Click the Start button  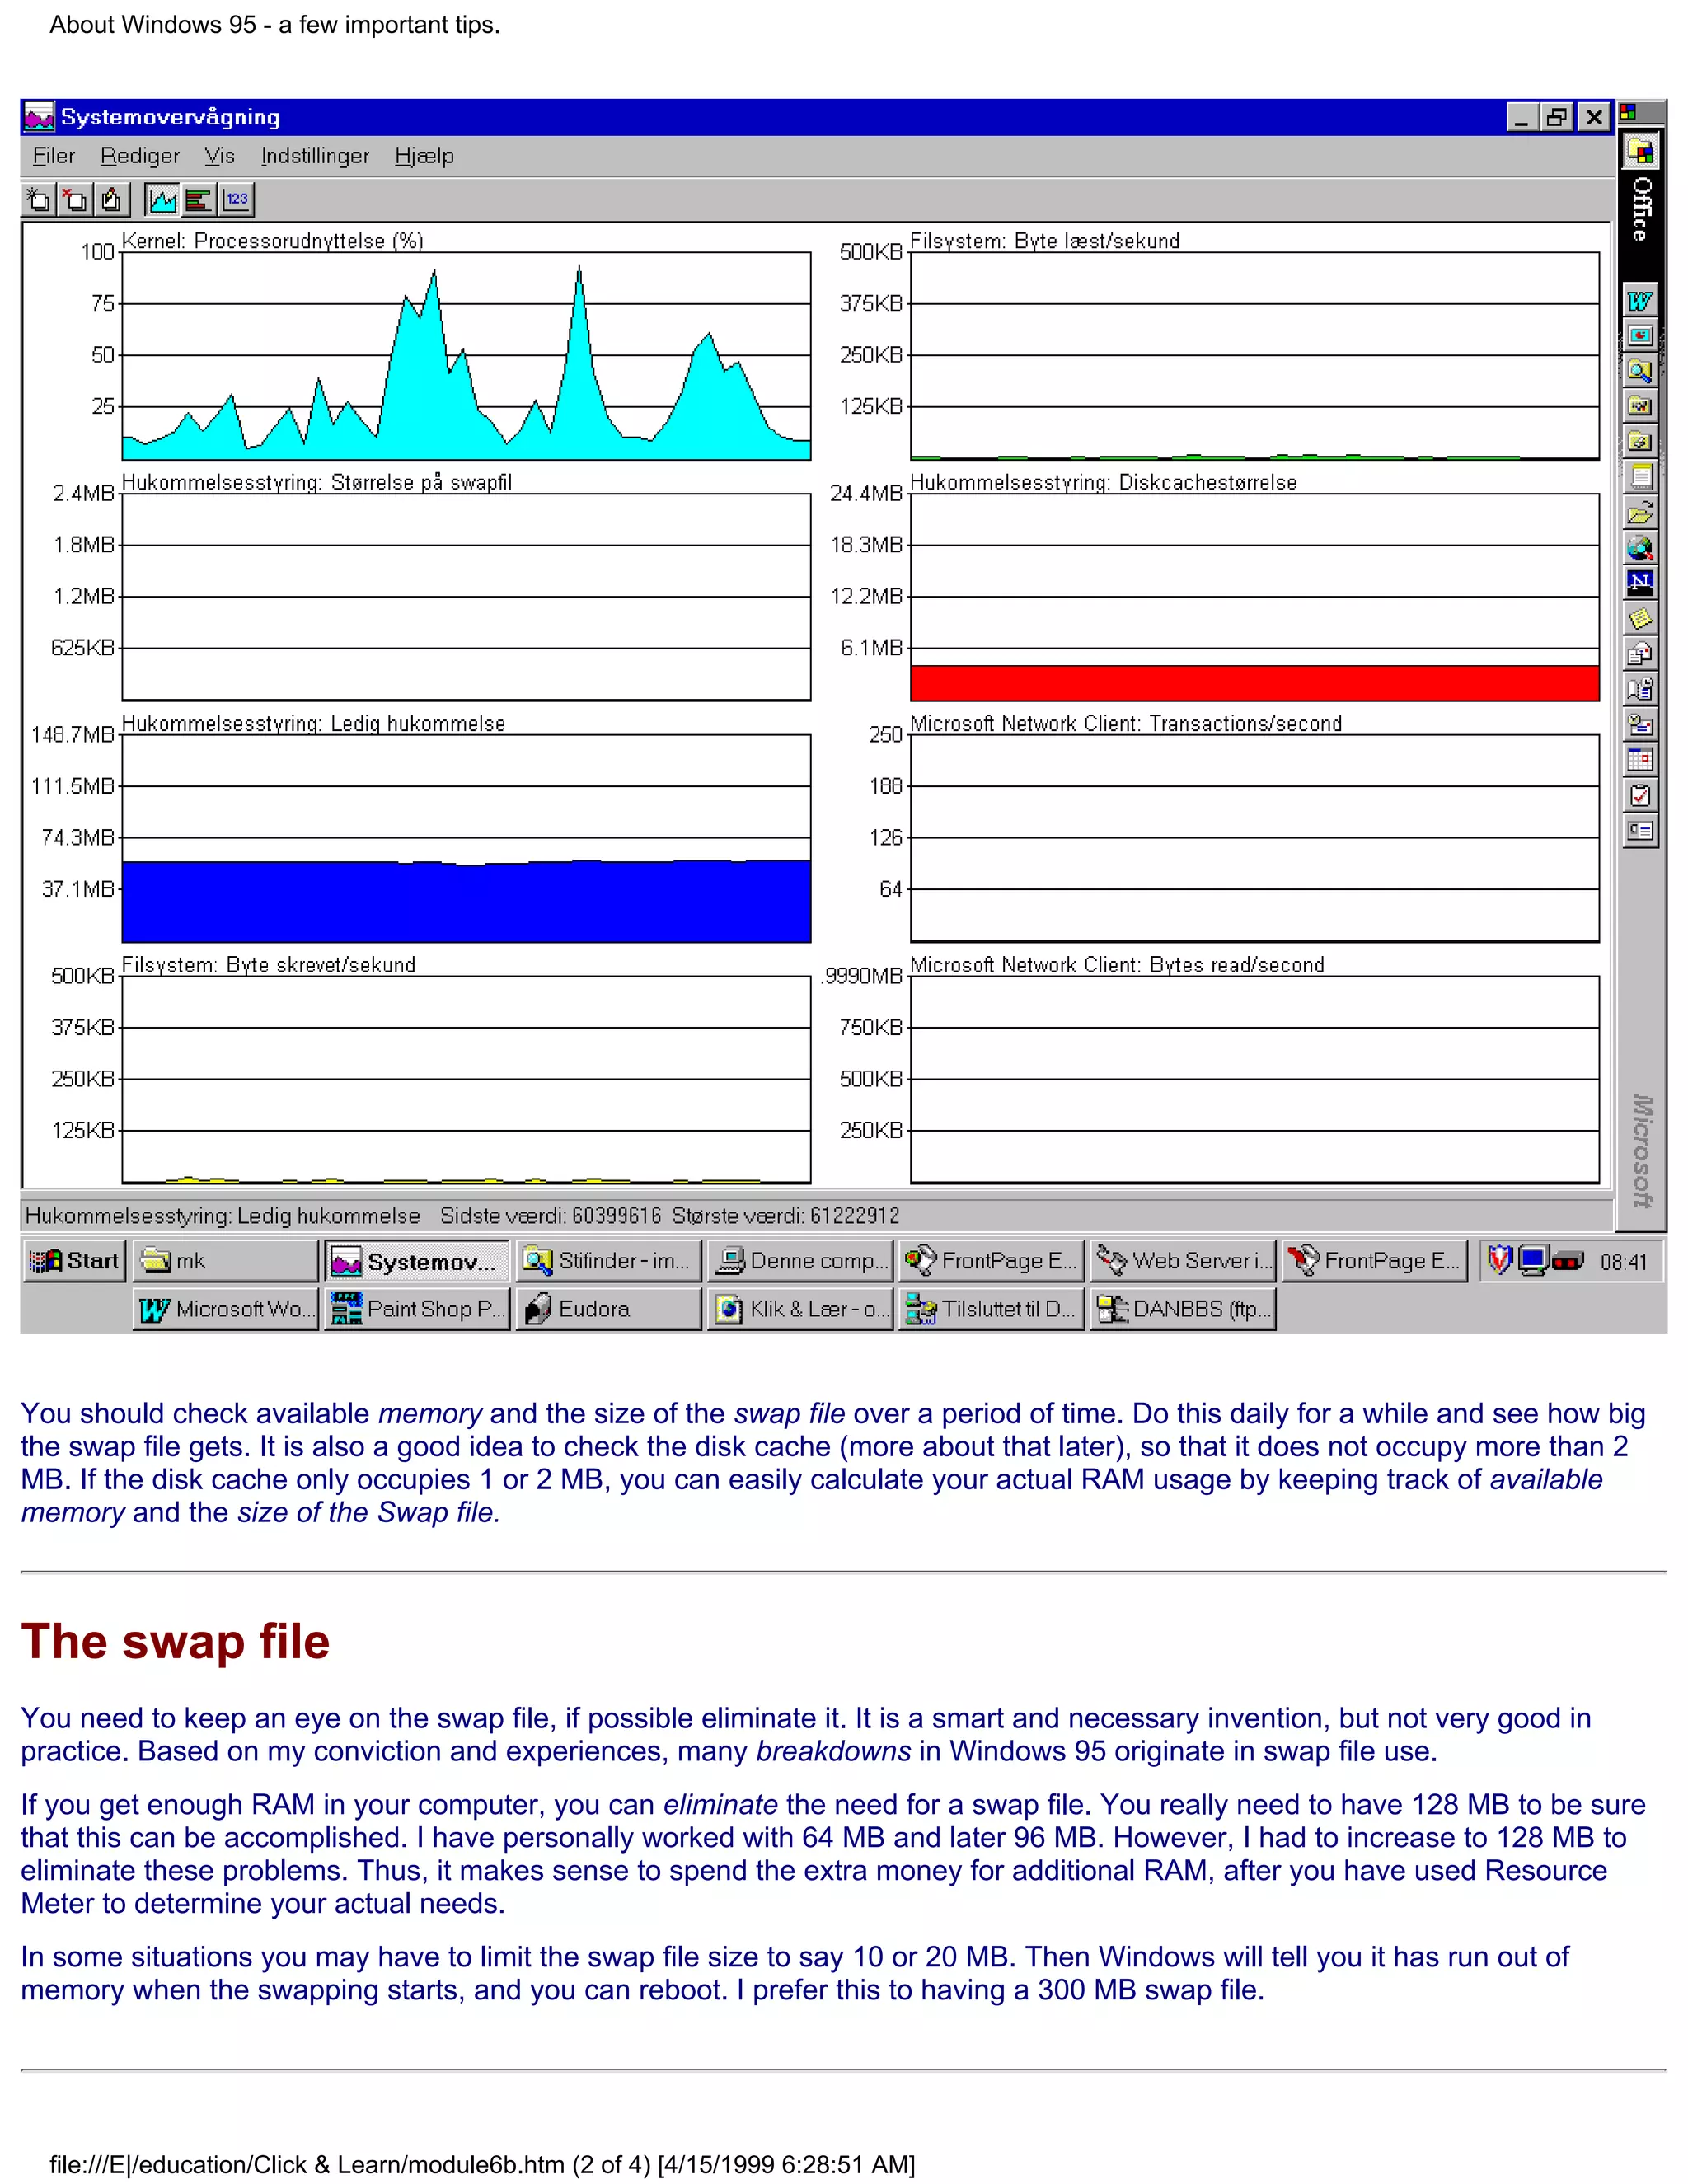[74, 1261]
